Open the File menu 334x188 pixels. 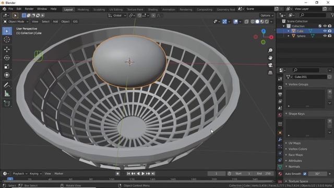(x=10, y=9)
